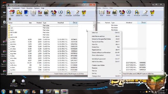Select the META-INF folder row
Image resolution: width=168 pixels, height=94 pixels.
(x=43, y=32)
